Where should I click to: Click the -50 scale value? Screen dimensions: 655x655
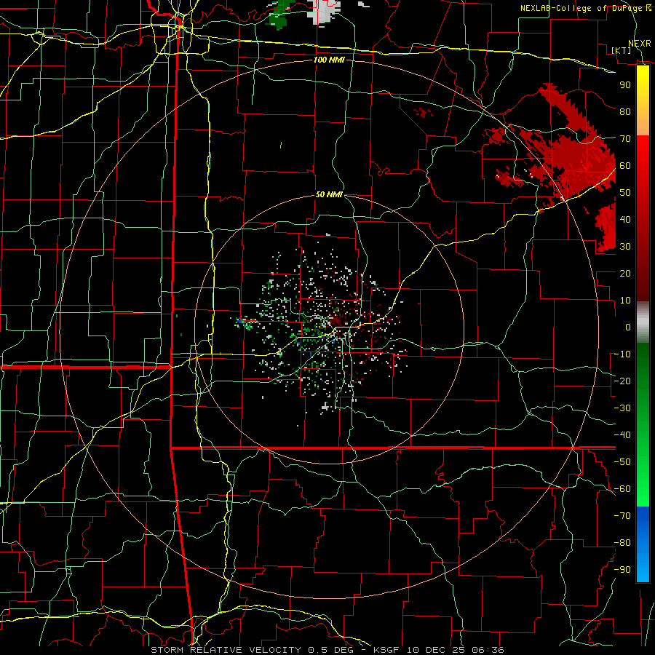pos(622,461)
